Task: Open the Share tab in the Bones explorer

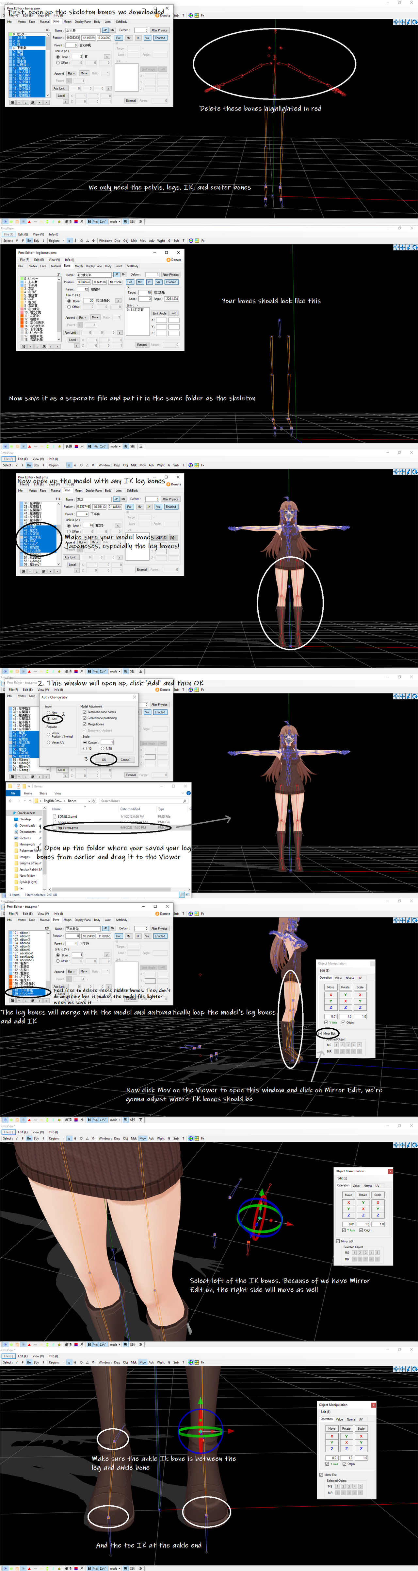Action: click(x=42, y=793)
